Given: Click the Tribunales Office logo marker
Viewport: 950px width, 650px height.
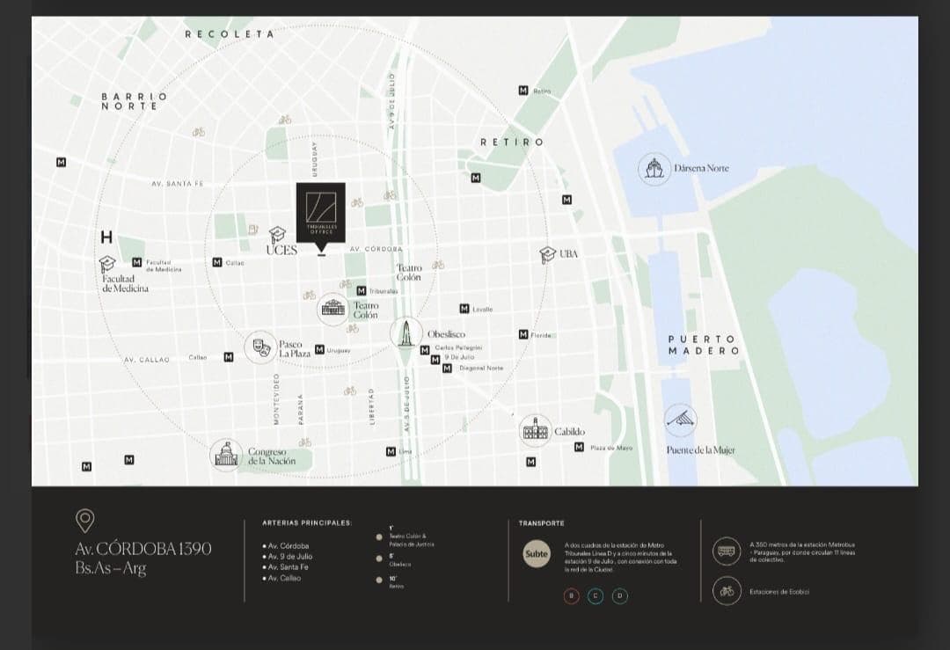Looking at the screenshot, I should [320, 212].
